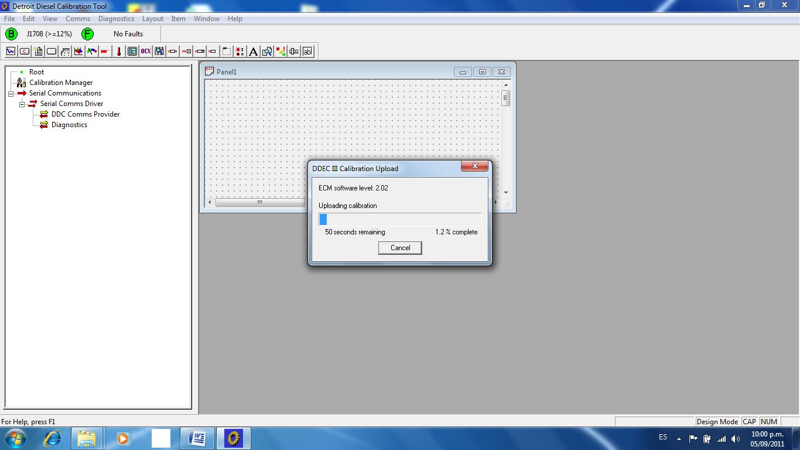The height and width of the screenshot is (450, 800).
Task: Open the Windows Start menu
Action: pyautogui.click(x=15, y=438)
